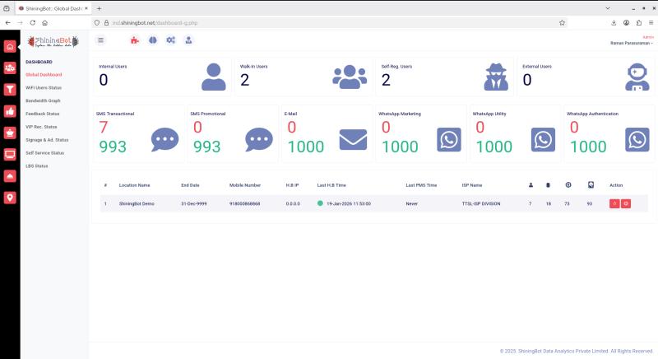Click the browser address bar
This screenshot has width=658, height=359.
coord(329,23)
